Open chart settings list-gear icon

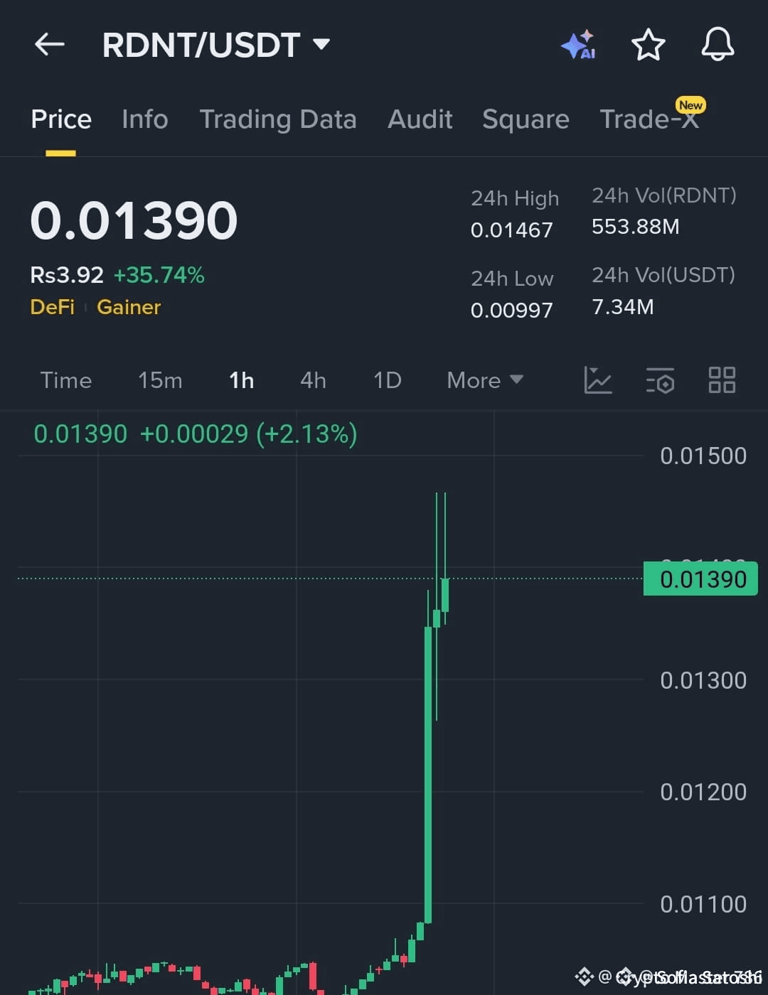pyautogui.click(x=660, y=380)
